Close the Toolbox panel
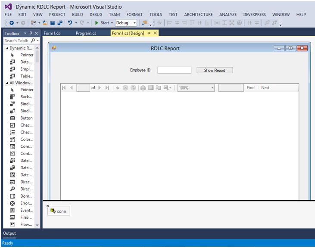The height and width of the screenshot is (248, 315). [x=36, y=33]
